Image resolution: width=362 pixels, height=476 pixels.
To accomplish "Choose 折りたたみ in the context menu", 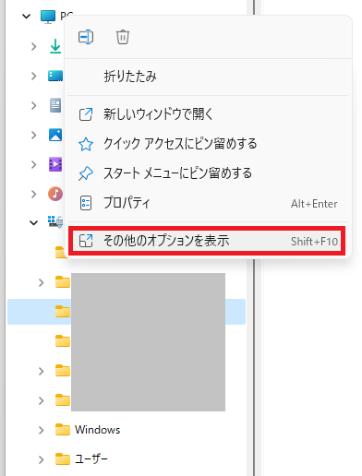I will tap(208, 77).
